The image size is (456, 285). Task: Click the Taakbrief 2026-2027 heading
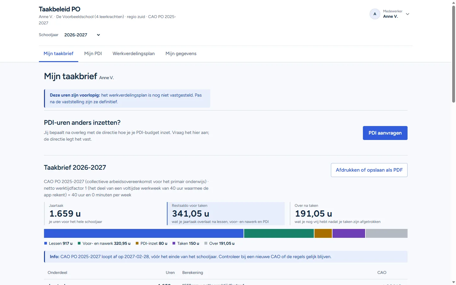click(75, 168)
